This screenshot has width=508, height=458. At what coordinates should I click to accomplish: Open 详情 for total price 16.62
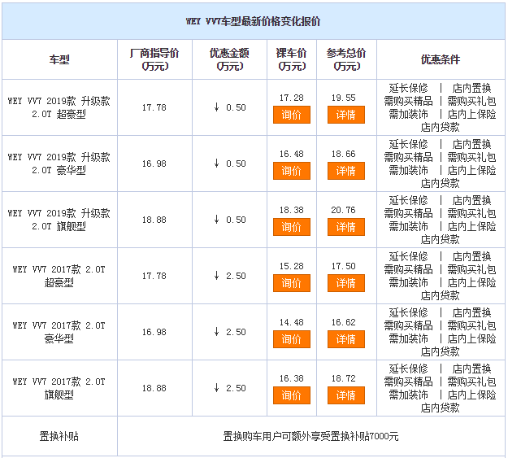pos(346,339)
